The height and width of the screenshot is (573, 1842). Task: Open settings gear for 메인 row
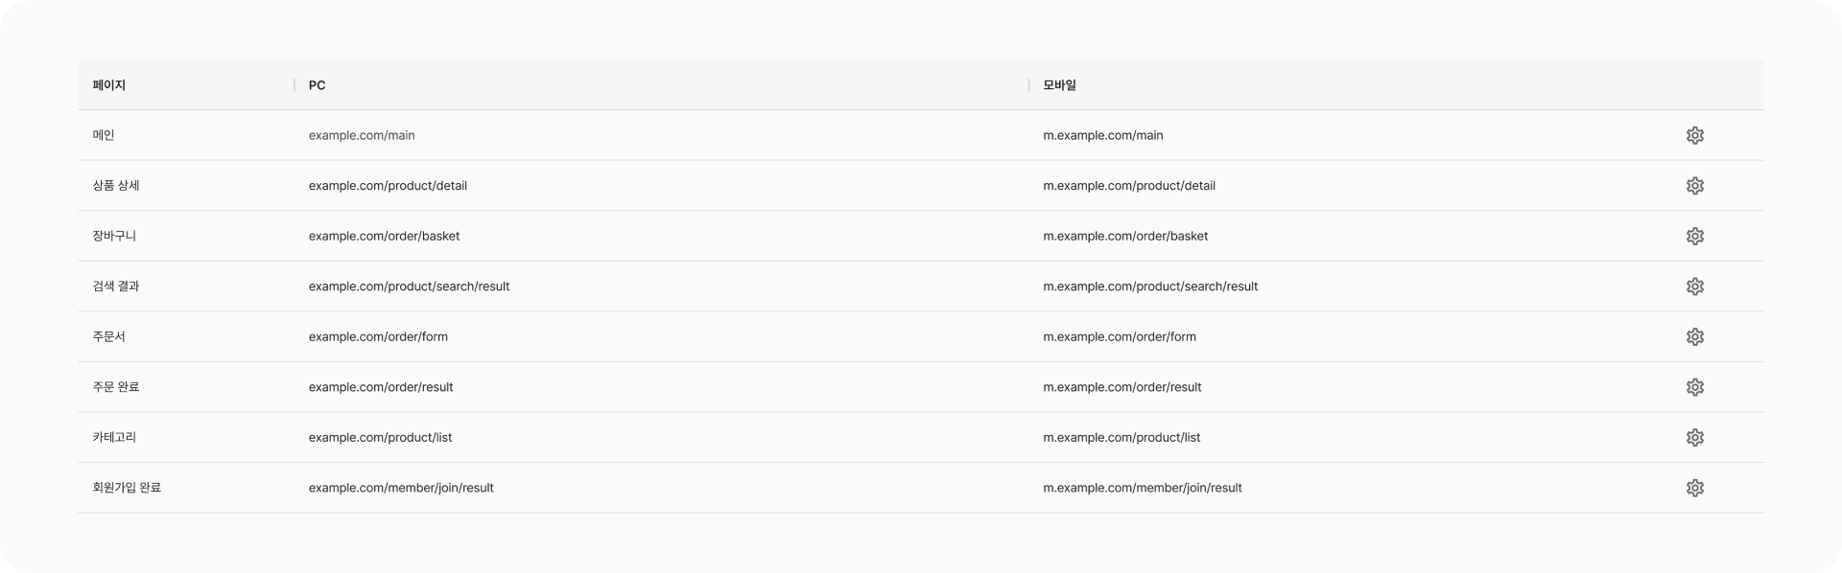point(1694,135)
